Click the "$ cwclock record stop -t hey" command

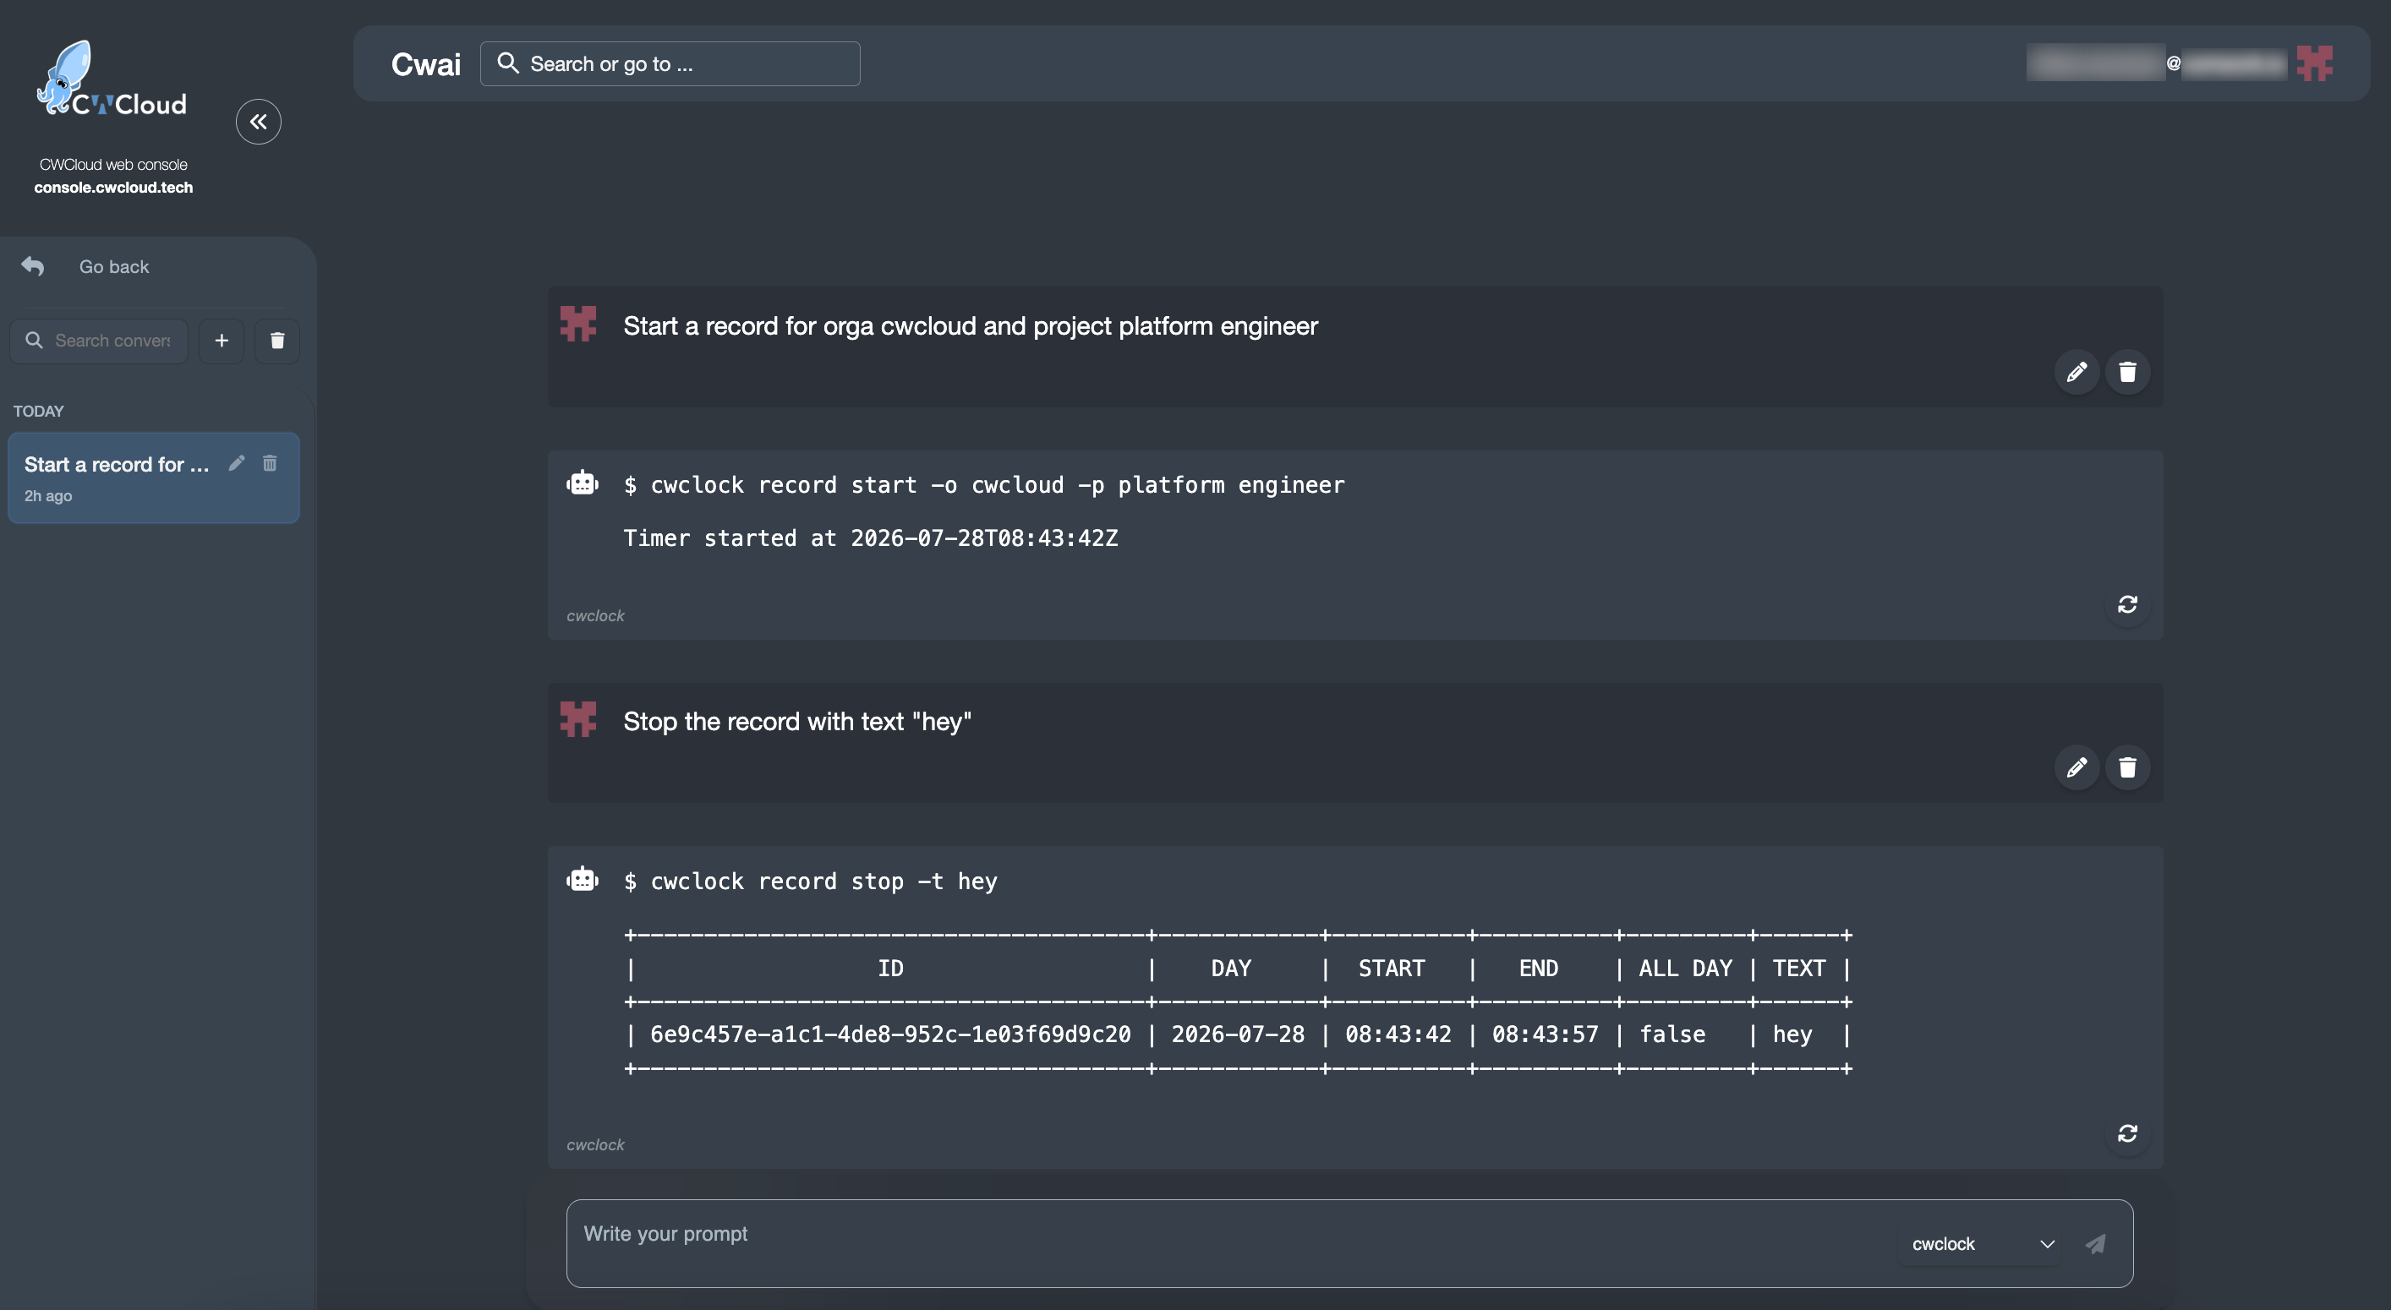coord(810,882)
